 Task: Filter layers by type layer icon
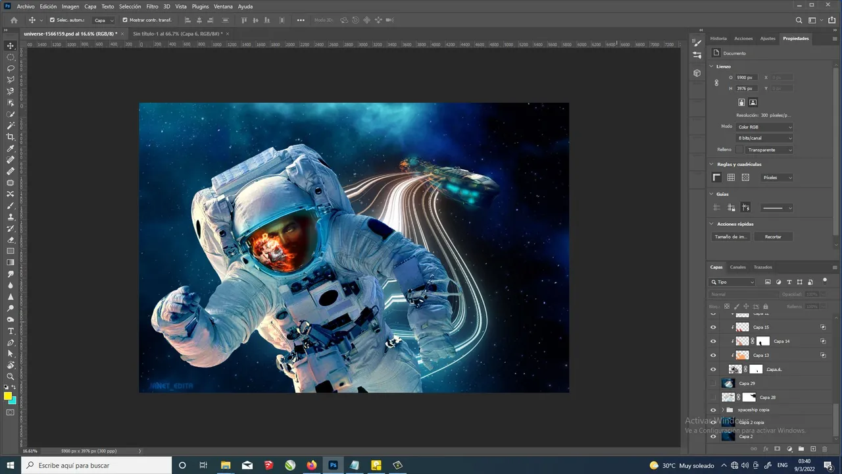tap(789, 282)
